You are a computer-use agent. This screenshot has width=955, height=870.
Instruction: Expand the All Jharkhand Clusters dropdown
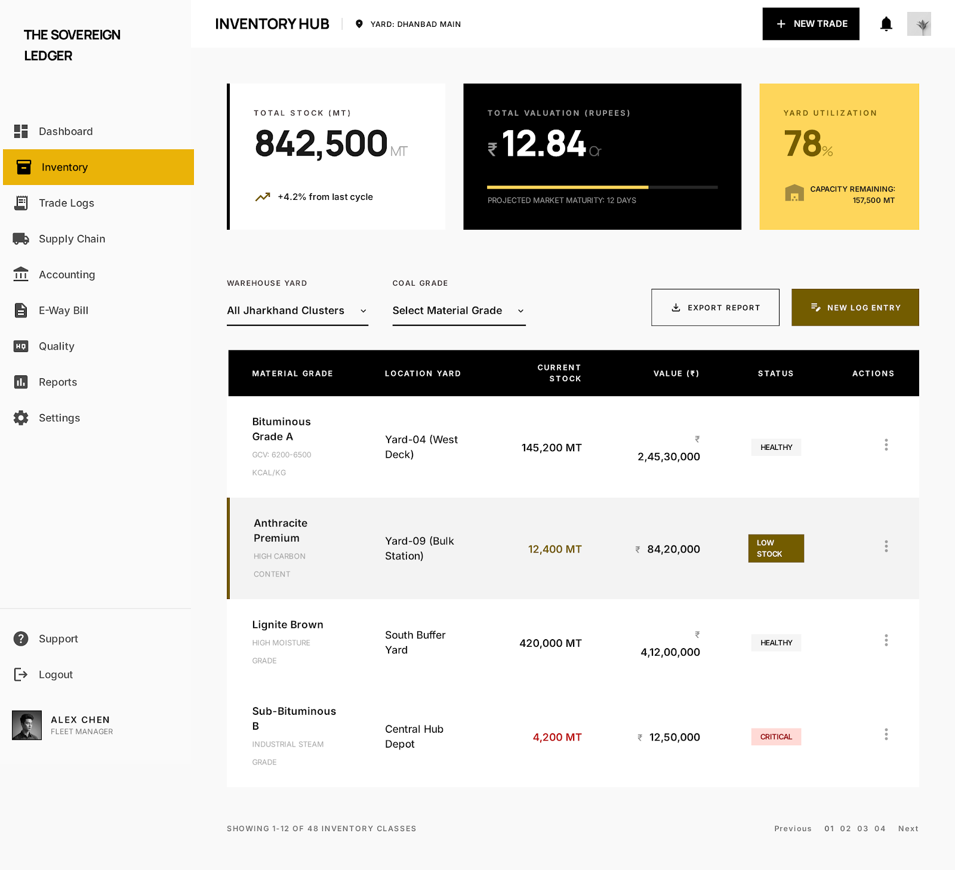[x=297, y=311]
